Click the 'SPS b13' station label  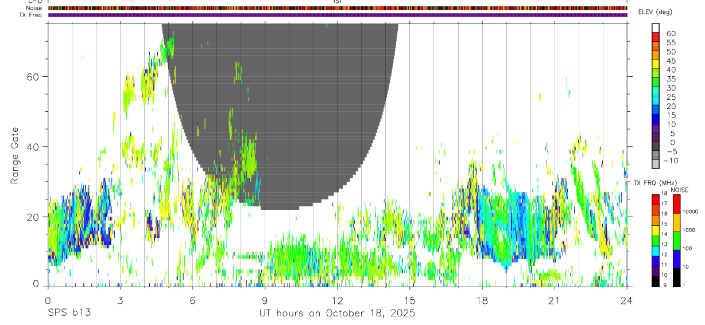point(68,314)
